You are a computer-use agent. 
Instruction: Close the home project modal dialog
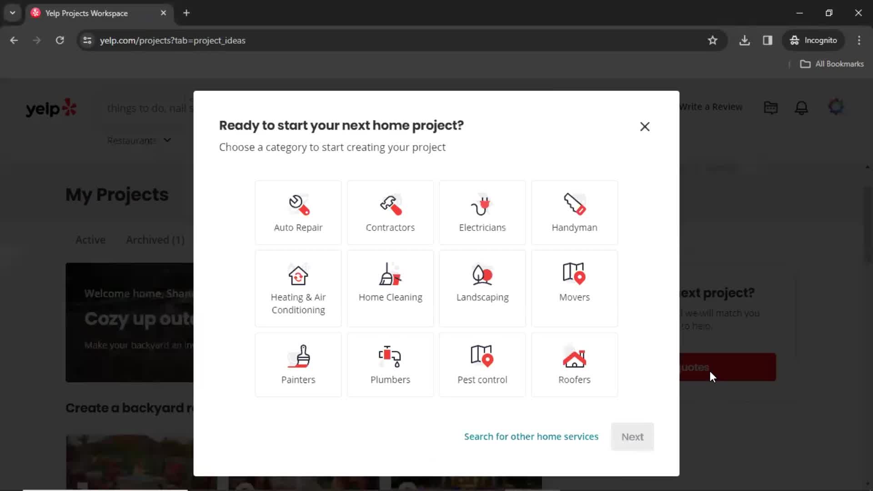645,126
